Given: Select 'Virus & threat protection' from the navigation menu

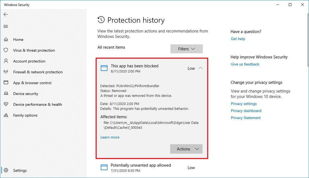Looking at the screenshot, I should coord(34,50).
